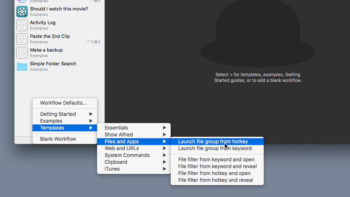350x197 pixels.
Task: Choose File filter from keyword and reveal
Action: 217,166
